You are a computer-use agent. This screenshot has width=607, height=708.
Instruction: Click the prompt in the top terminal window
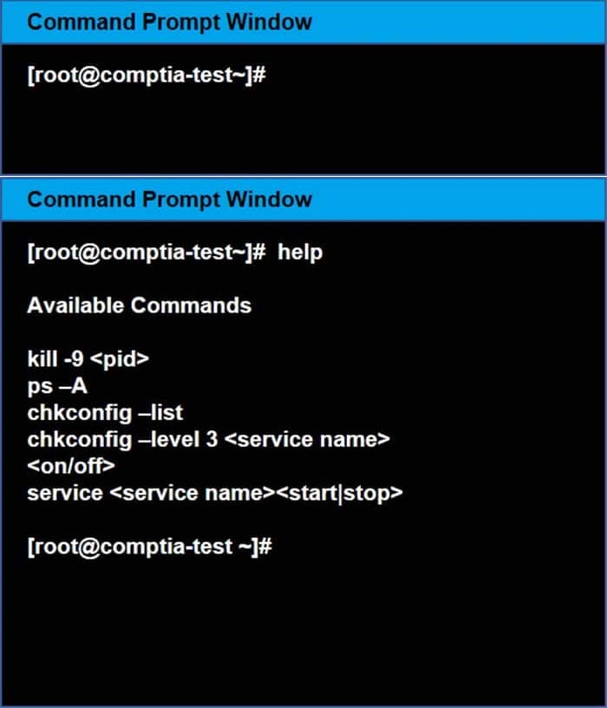pos(147,75)
